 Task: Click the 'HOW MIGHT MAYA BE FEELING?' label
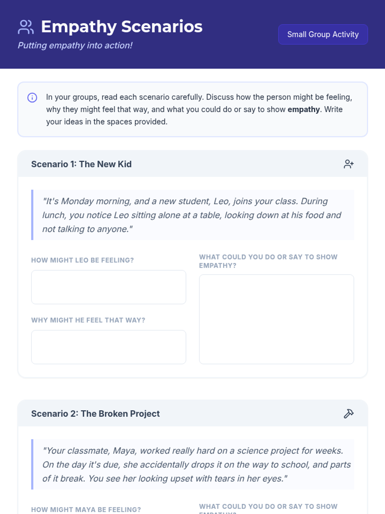86,510
